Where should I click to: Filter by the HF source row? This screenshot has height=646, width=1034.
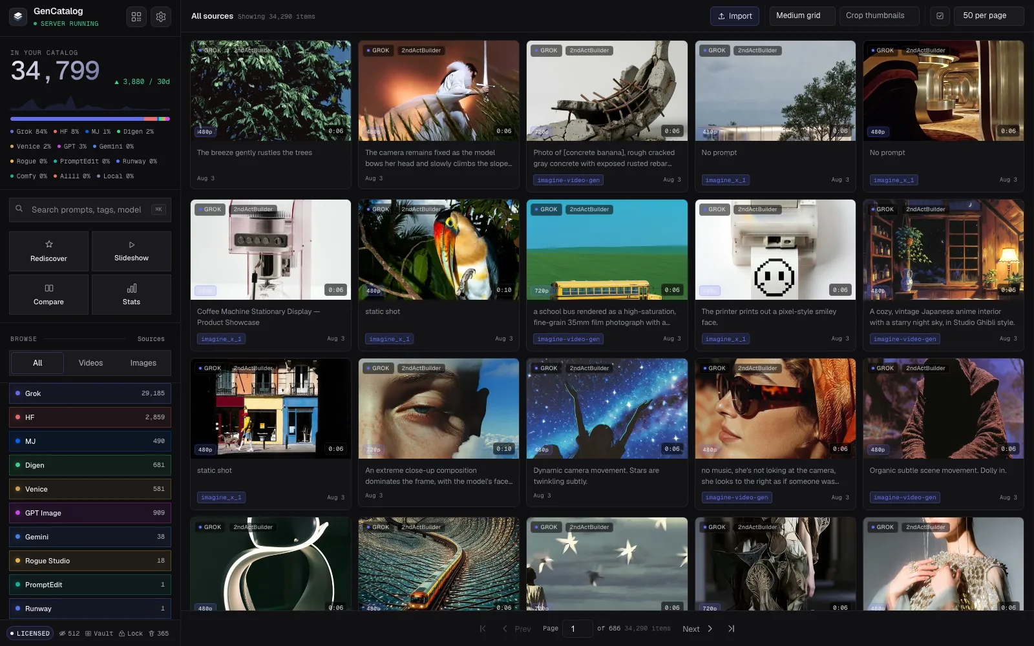click(90, 417)
